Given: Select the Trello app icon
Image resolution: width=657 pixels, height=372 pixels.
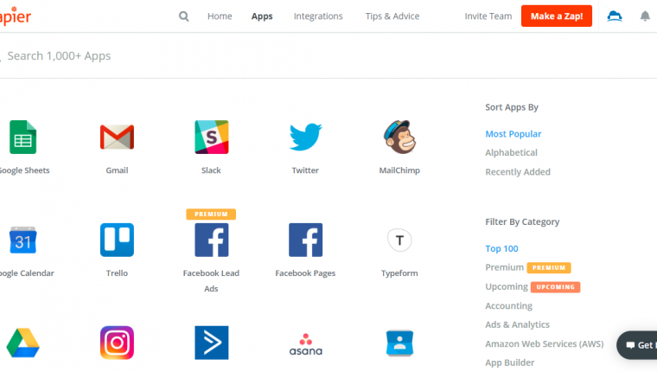Looking at the screenshot, I should point(117,240).
